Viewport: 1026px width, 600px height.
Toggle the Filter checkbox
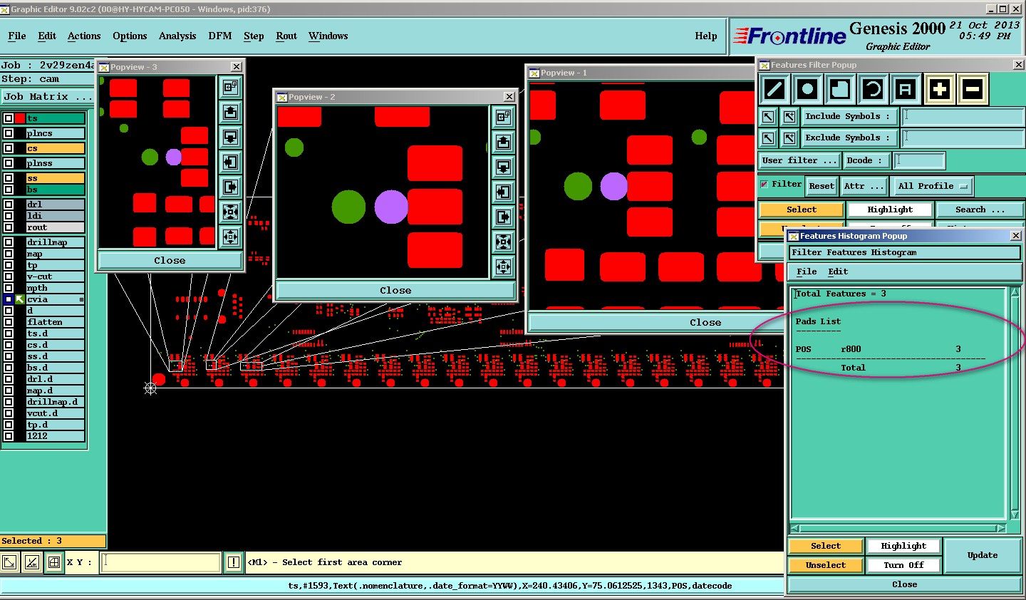[765, 184]
